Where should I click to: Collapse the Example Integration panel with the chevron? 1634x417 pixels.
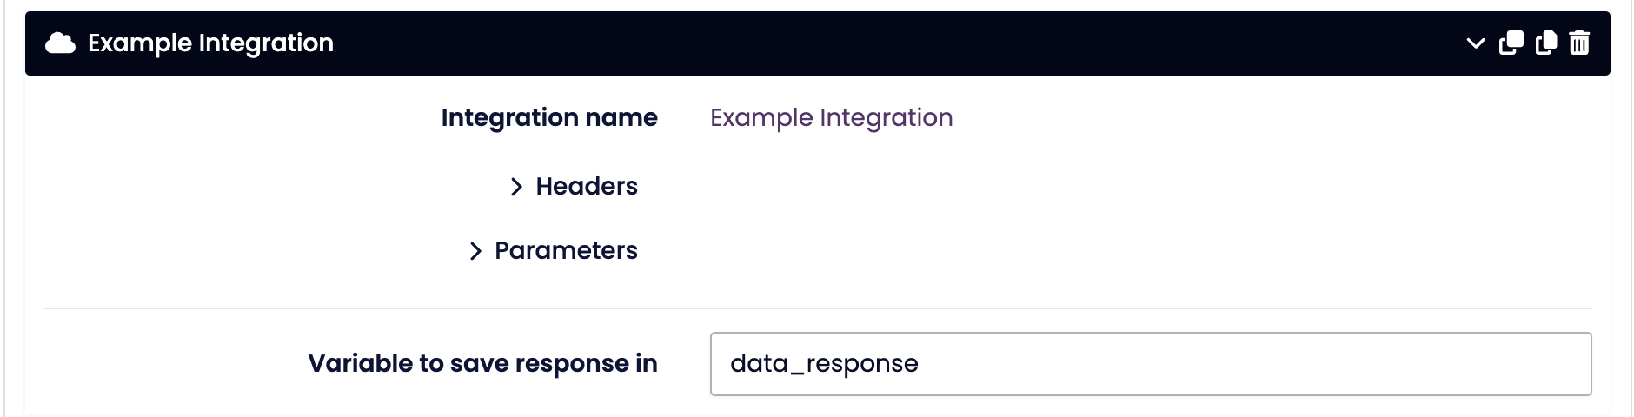1475,43
